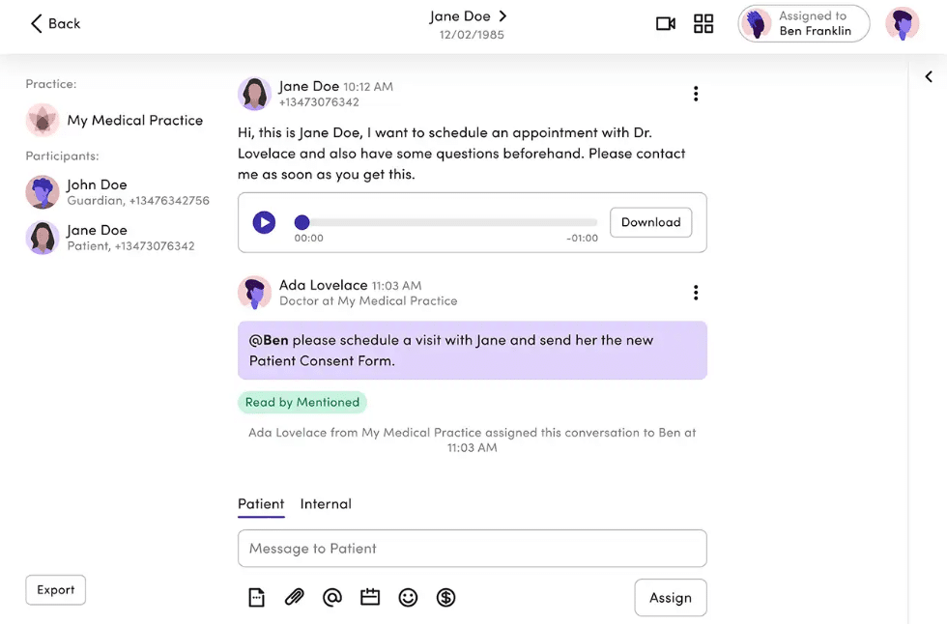
Task: Export the conversation
Action: click(55, 589)
